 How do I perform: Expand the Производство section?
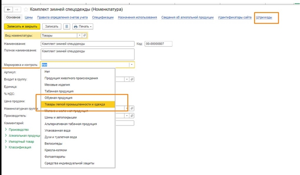17,130
